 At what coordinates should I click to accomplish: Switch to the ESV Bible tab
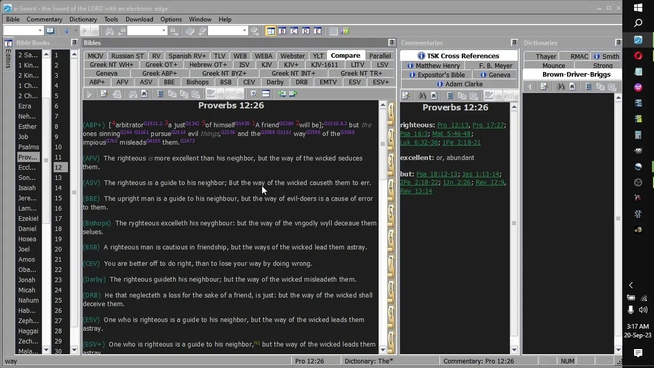click(354, 82)
